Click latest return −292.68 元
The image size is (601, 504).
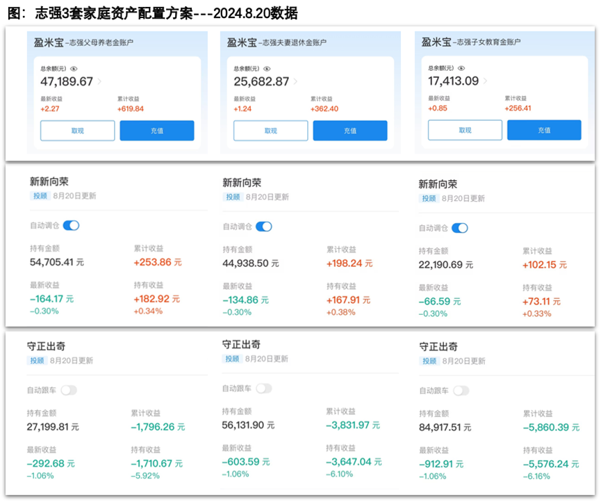(51, 464)
